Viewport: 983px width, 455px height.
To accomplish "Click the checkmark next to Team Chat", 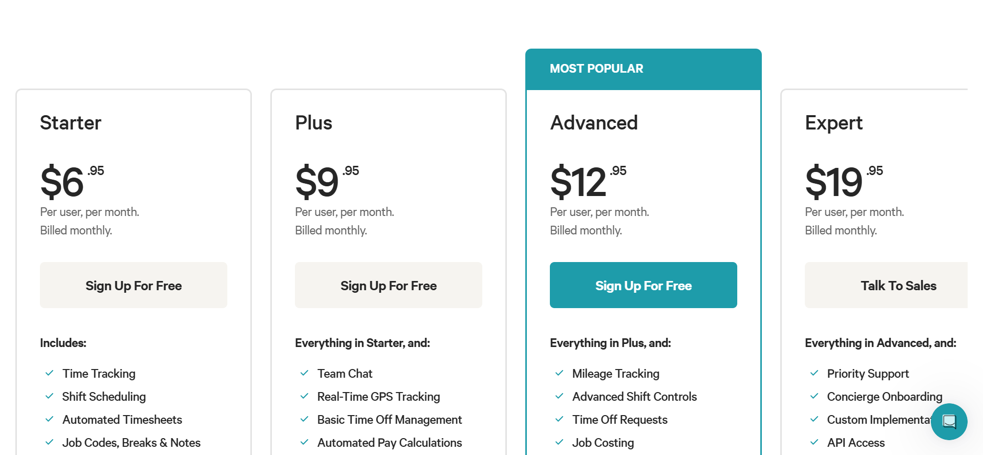I will [x=304, y=373].
